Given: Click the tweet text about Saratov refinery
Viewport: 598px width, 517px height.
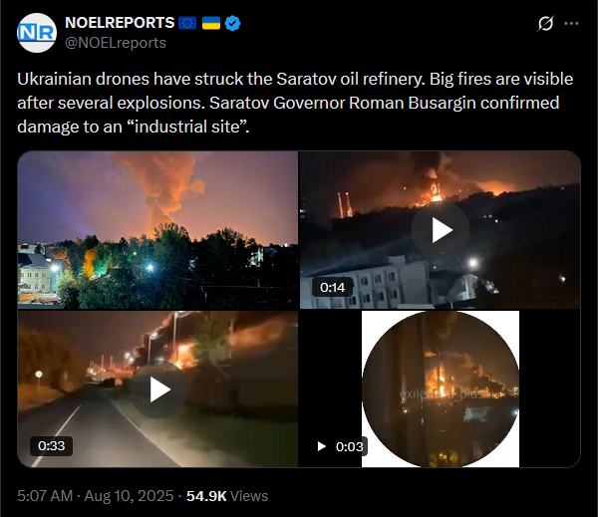Looking at the screenshot, I should (295, 103).
